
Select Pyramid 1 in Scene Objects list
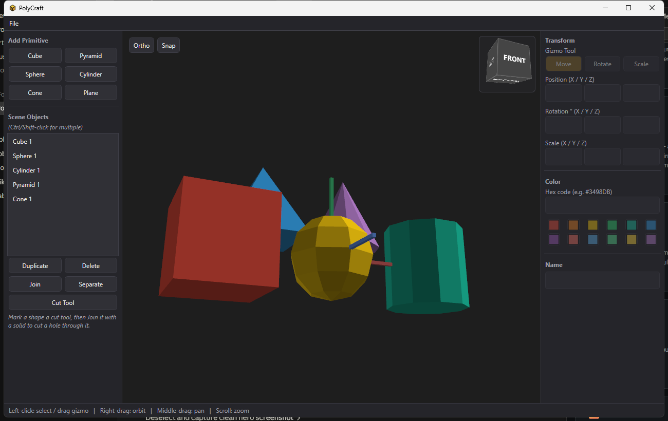pos(63,185)
